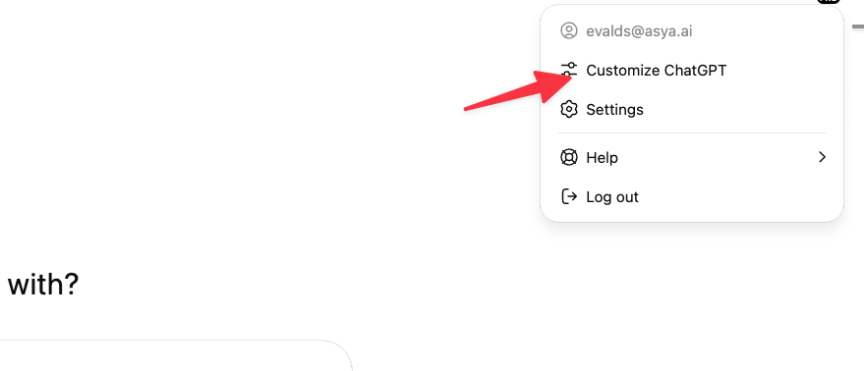864x371 pixels.
Task: Click the Help lifebuoy icon
Action: (569, 157)
